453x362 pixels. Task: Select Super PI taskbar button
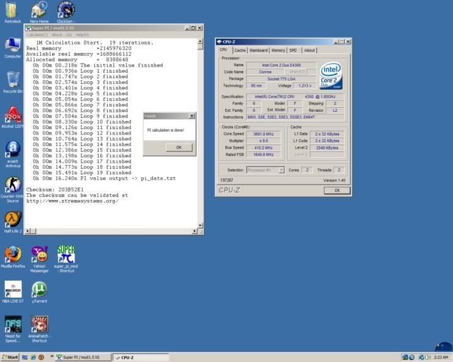click(x=83, y=357)
